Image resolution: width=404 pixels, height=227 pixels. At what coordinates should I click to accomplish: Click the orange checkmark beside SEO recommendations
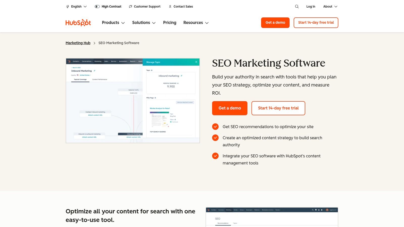pos(215,127)
